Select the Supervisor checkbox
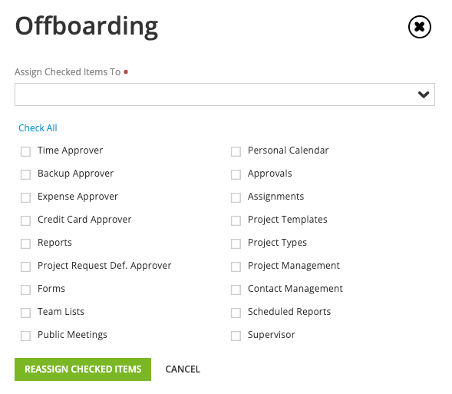 [236, 336]
